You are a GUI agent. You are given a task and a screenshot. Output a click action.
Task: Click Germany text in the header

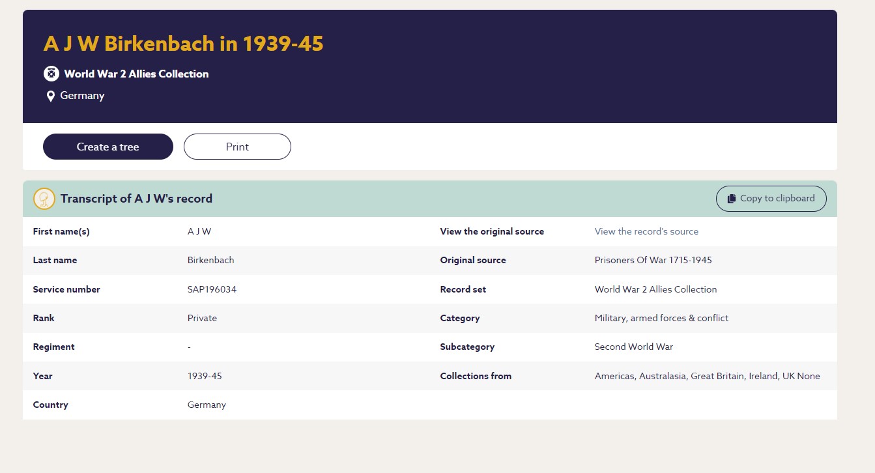click(82, 96)
